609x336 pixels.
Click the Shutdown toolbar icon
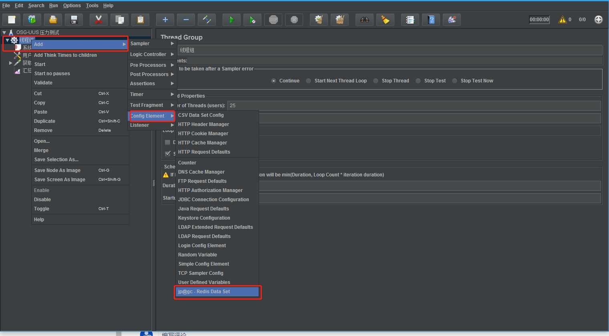294,20
